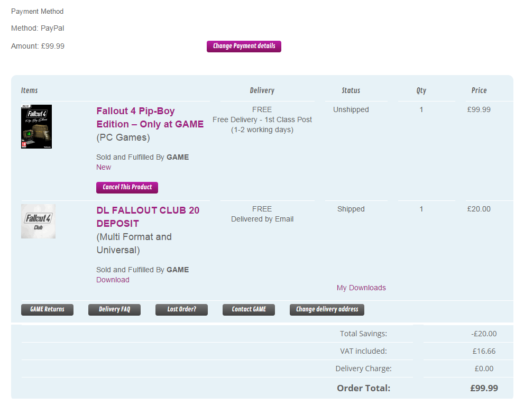Select the Delivery Charge £0.00 amount
524x405 pixels.
tap(484, 368)
